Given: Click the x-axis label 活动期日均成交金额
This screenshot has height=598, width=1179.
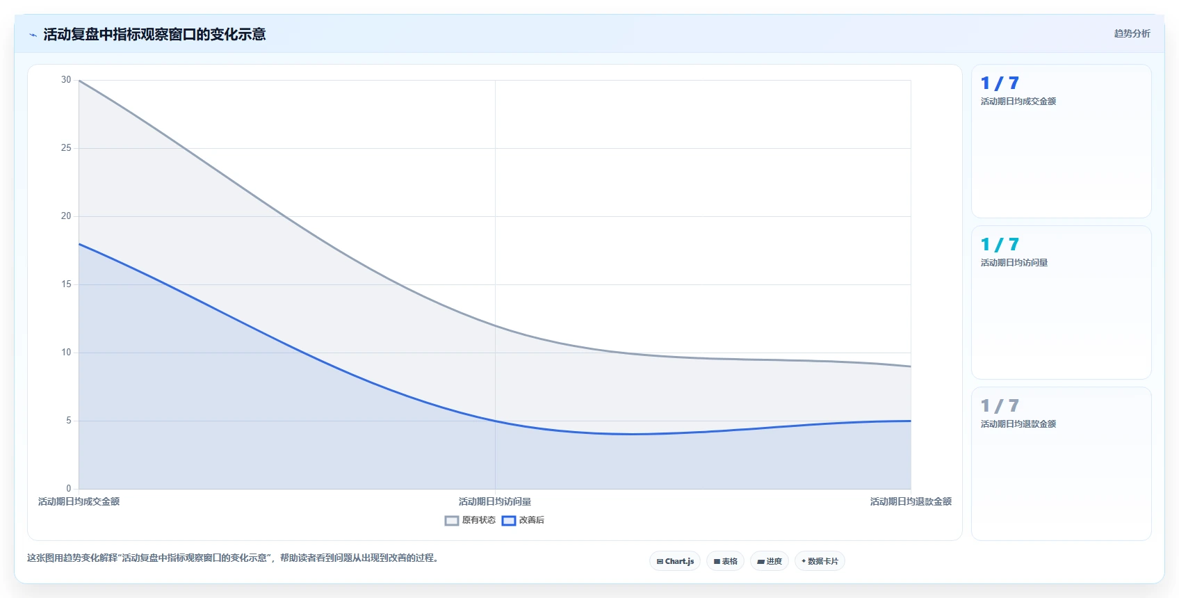Looking at the screenshot, I should (x=79, y=501).
